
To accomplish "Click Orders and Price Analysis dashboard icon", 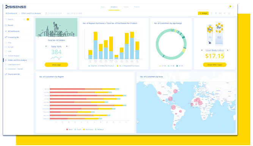I will tap(6, 60).
